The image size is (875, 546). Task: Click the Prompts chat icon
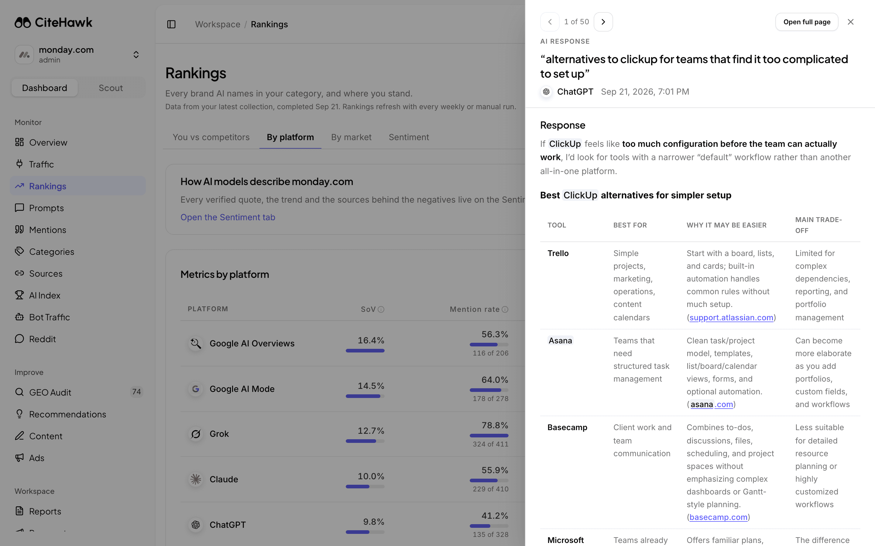(x=19, y=208)
